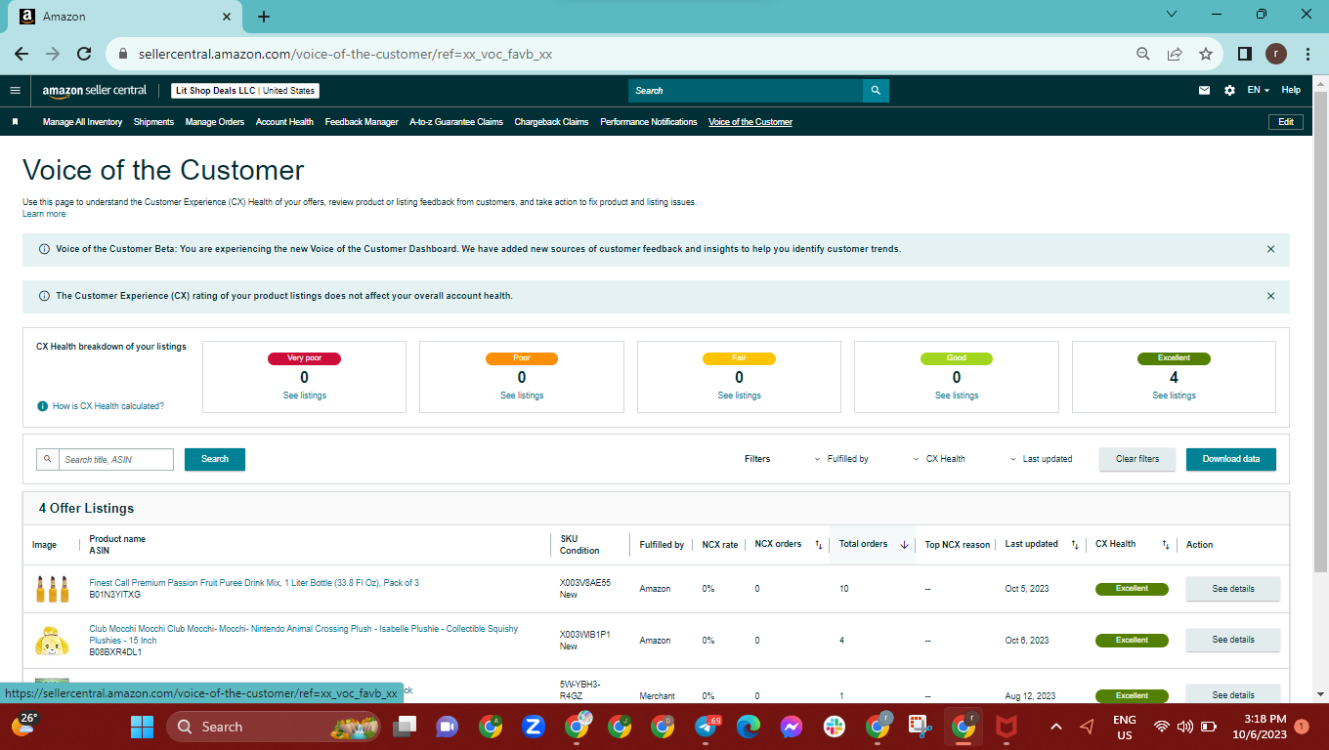The height and width of the screenshot is (750, 1329).
Task: Open the Learn more link
Action: (44, 214)
